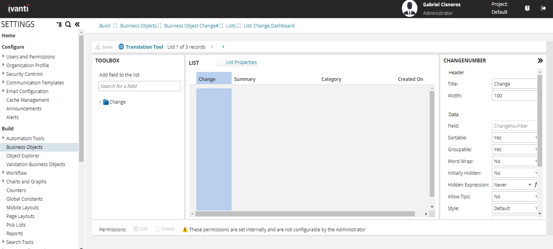This screenshot has width=553, height=249.
Task: Expand the Change folder in toolbox
Action: click(100, 102)
